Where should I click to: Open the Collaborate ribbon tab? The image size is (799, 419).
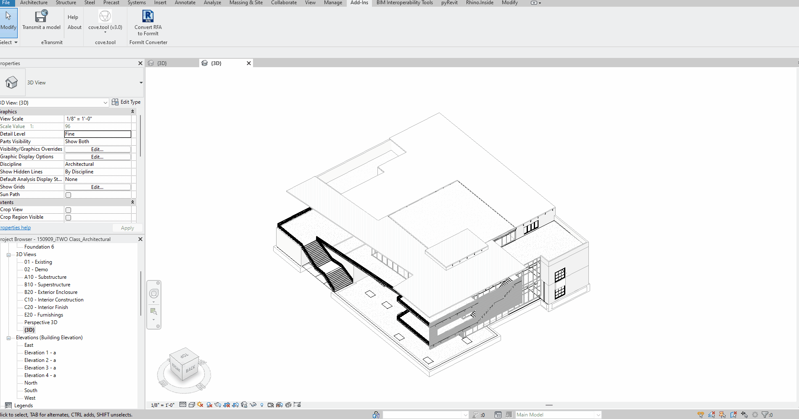tap(284, 3)
